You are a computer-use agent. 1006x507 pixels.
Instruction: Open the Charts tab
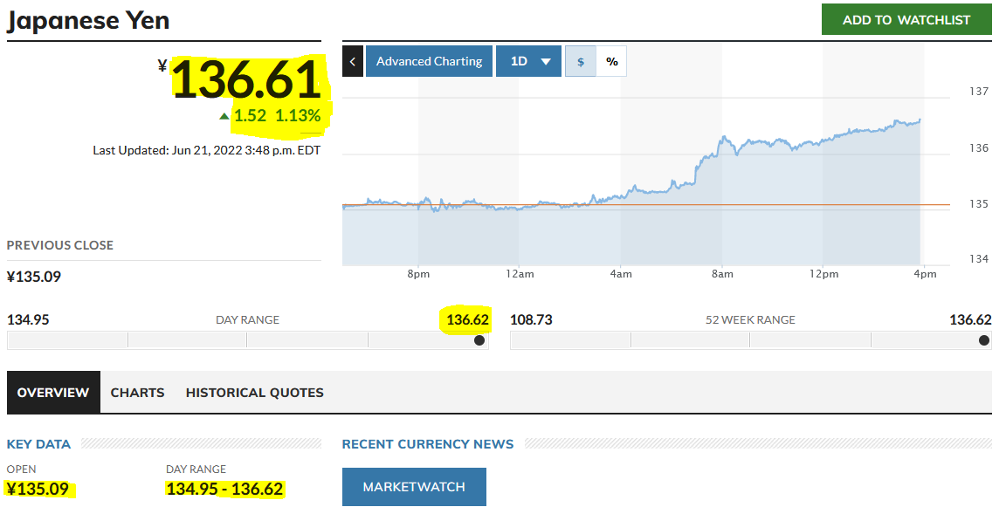click(x=137, y=393)
